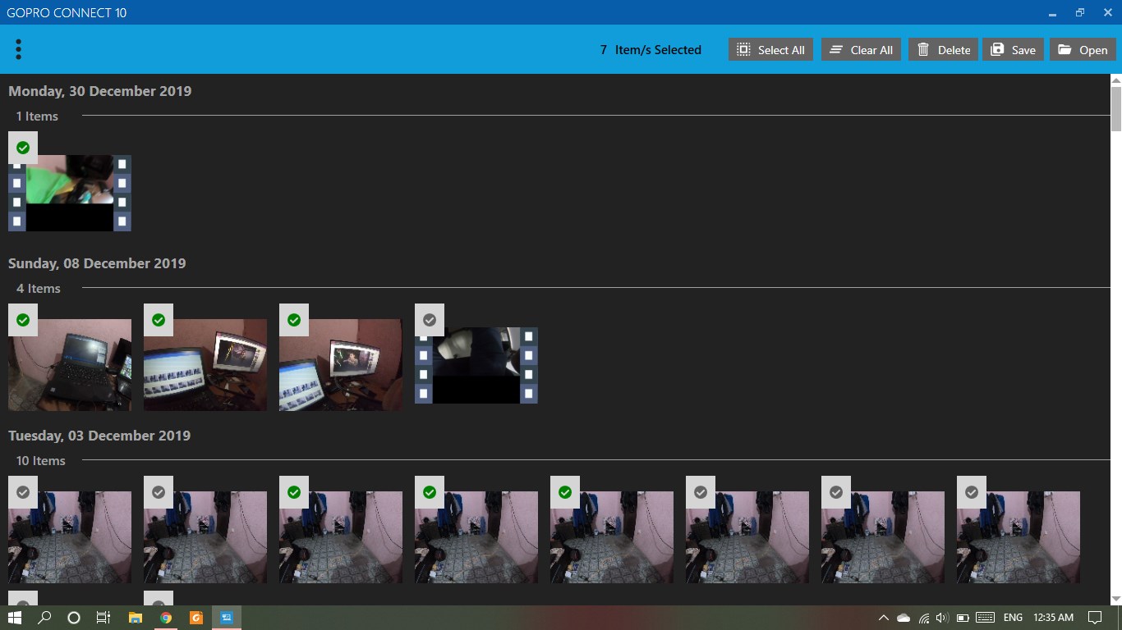This screenshot has height=630, width=1122.
Task: Uncheck the fifth 03 December photo checkbox
Action: 565,492
